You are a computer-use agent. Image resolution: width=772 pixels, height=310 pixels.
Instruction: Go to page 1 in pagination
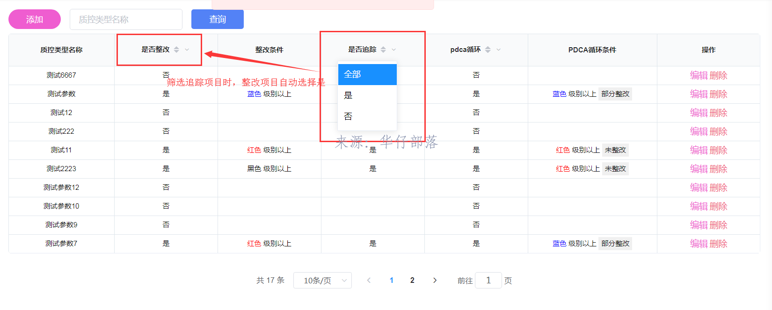coord(392,281)
